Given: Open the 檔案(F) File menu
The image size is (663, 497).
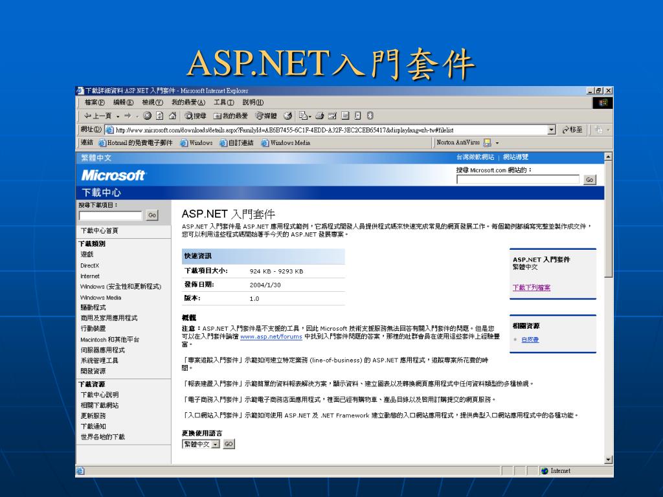Looking at the screenshot, I should tap(95, 102).
